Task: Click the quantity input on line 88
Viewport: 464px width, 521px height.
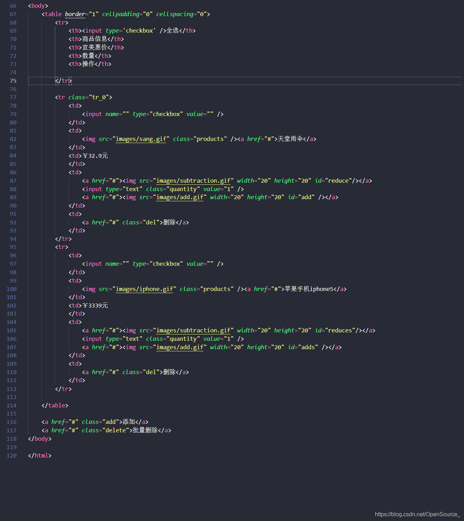Action: 163,189
